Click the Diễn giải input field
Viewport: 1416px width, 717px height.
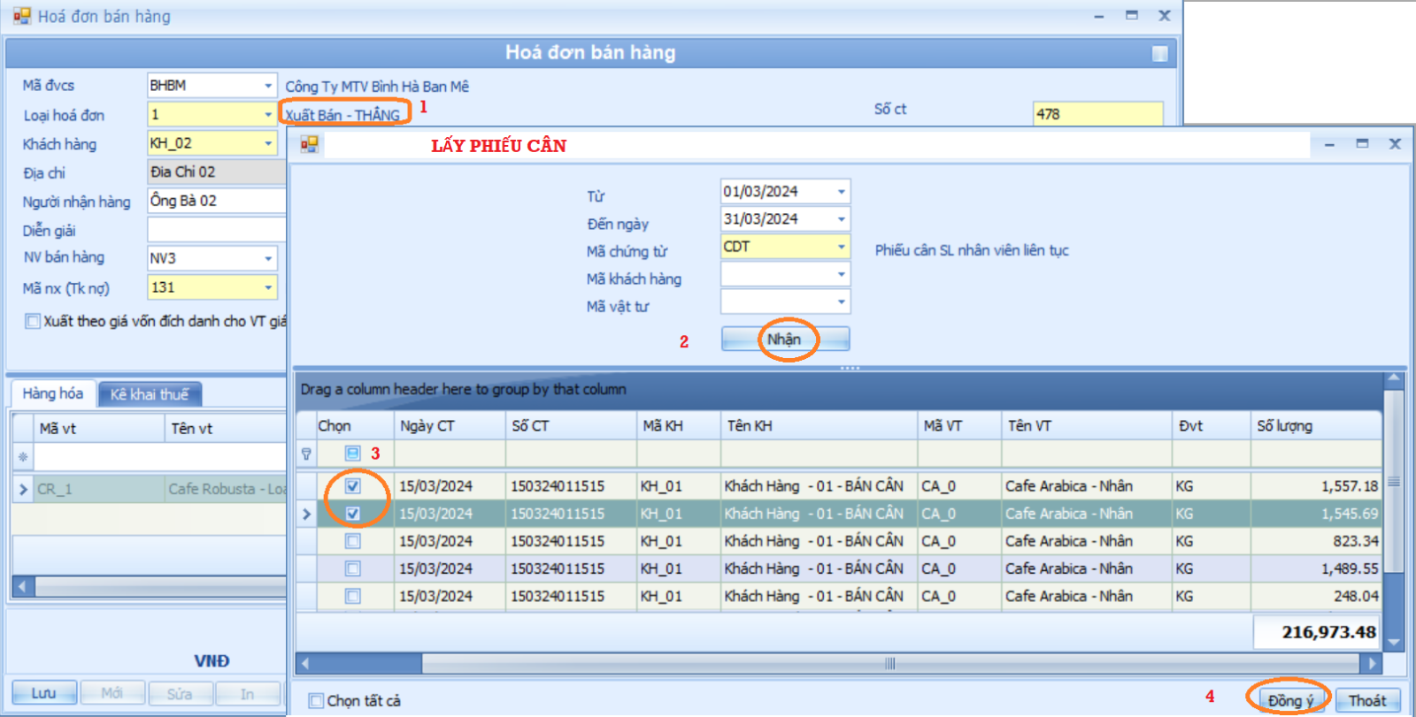[217, 230]
